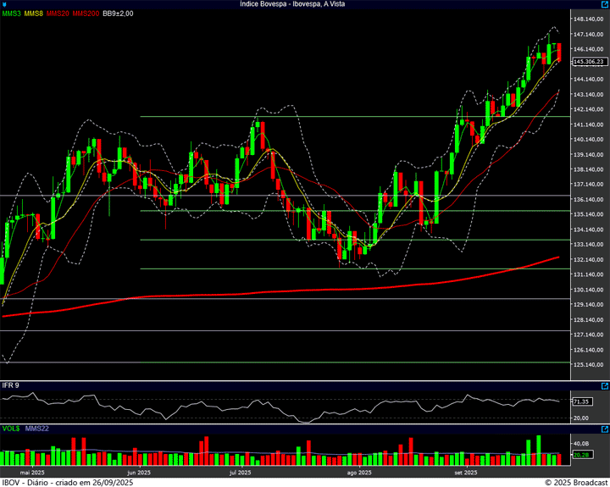The width and height of the screenshot is (610, 487).
Task: Click the blue app icon in title bar
Action: pos(5,4)
